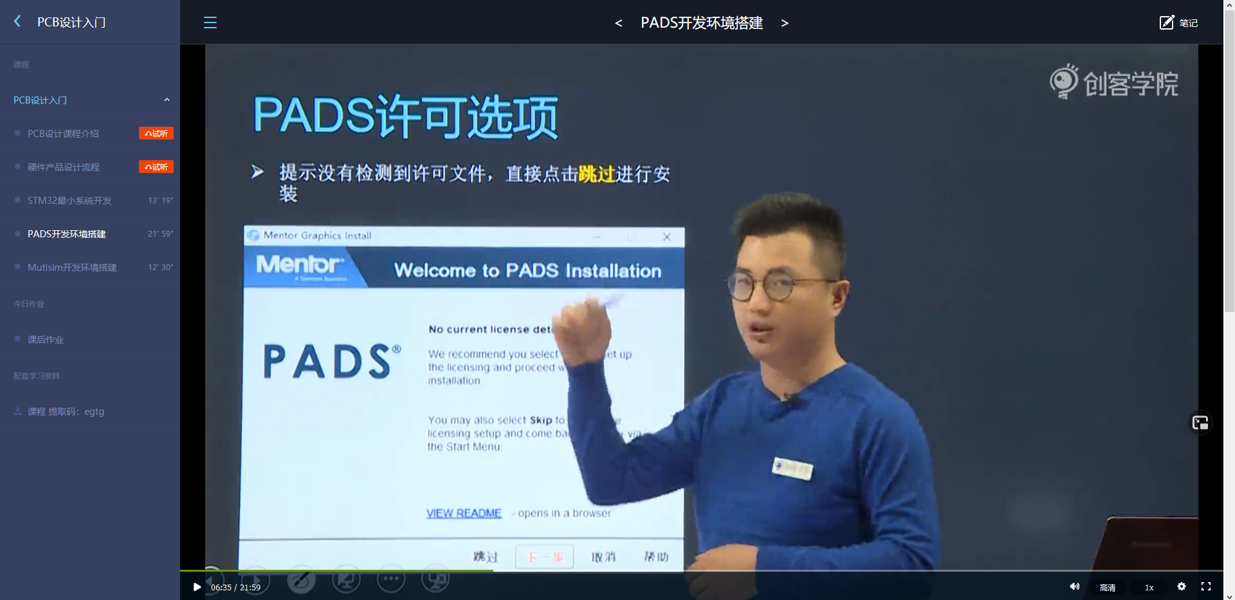Mute the video with the speaker icon

point(1074,586)
